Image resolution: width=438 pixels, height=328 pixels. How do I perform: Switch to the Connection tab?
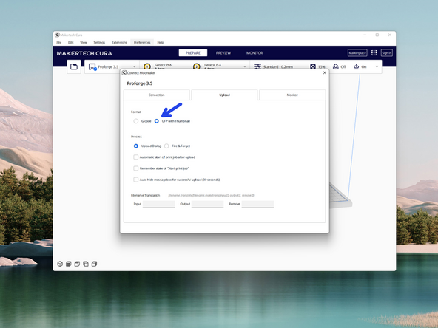pyautogui.click(x=156, y=95)
